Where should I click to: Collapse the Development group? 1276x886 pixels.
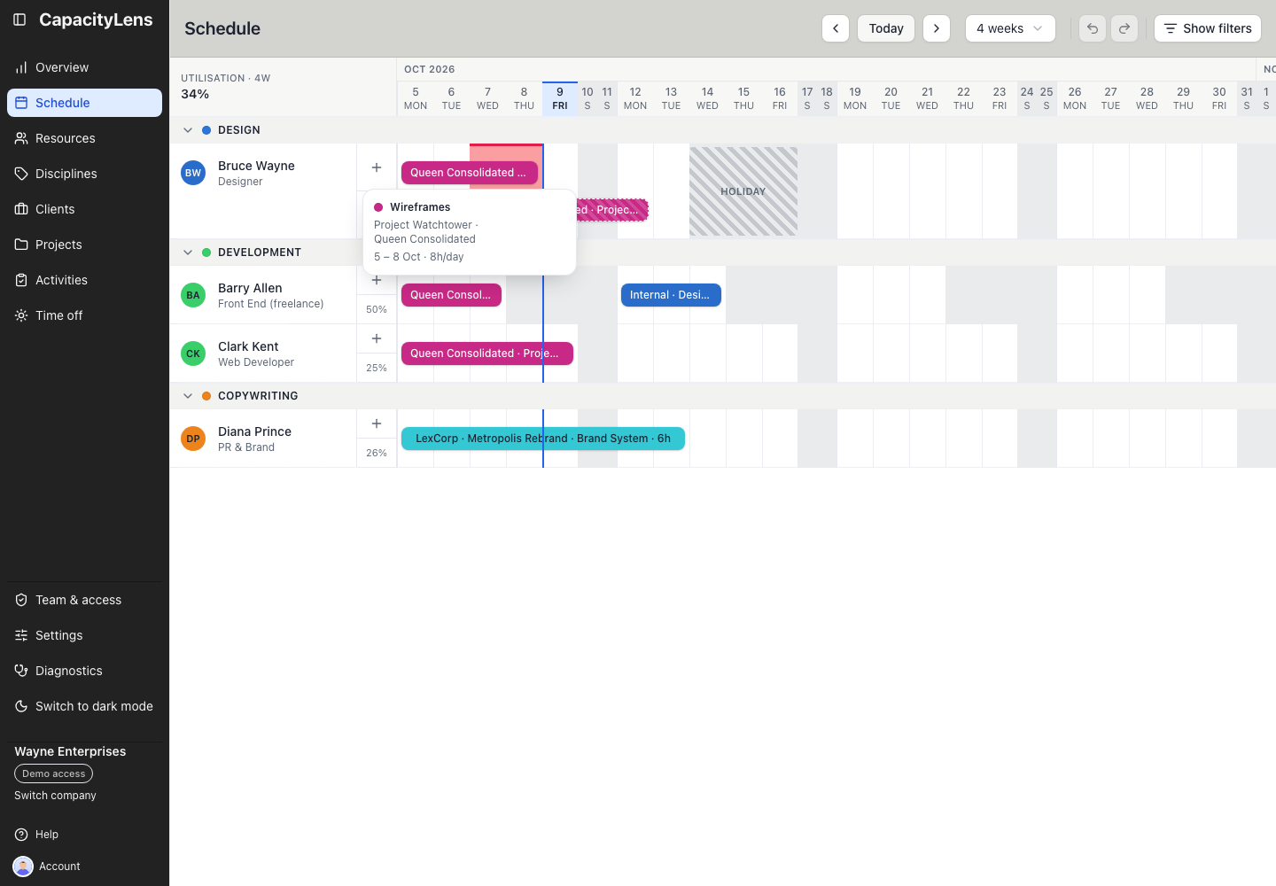point(188,253)
